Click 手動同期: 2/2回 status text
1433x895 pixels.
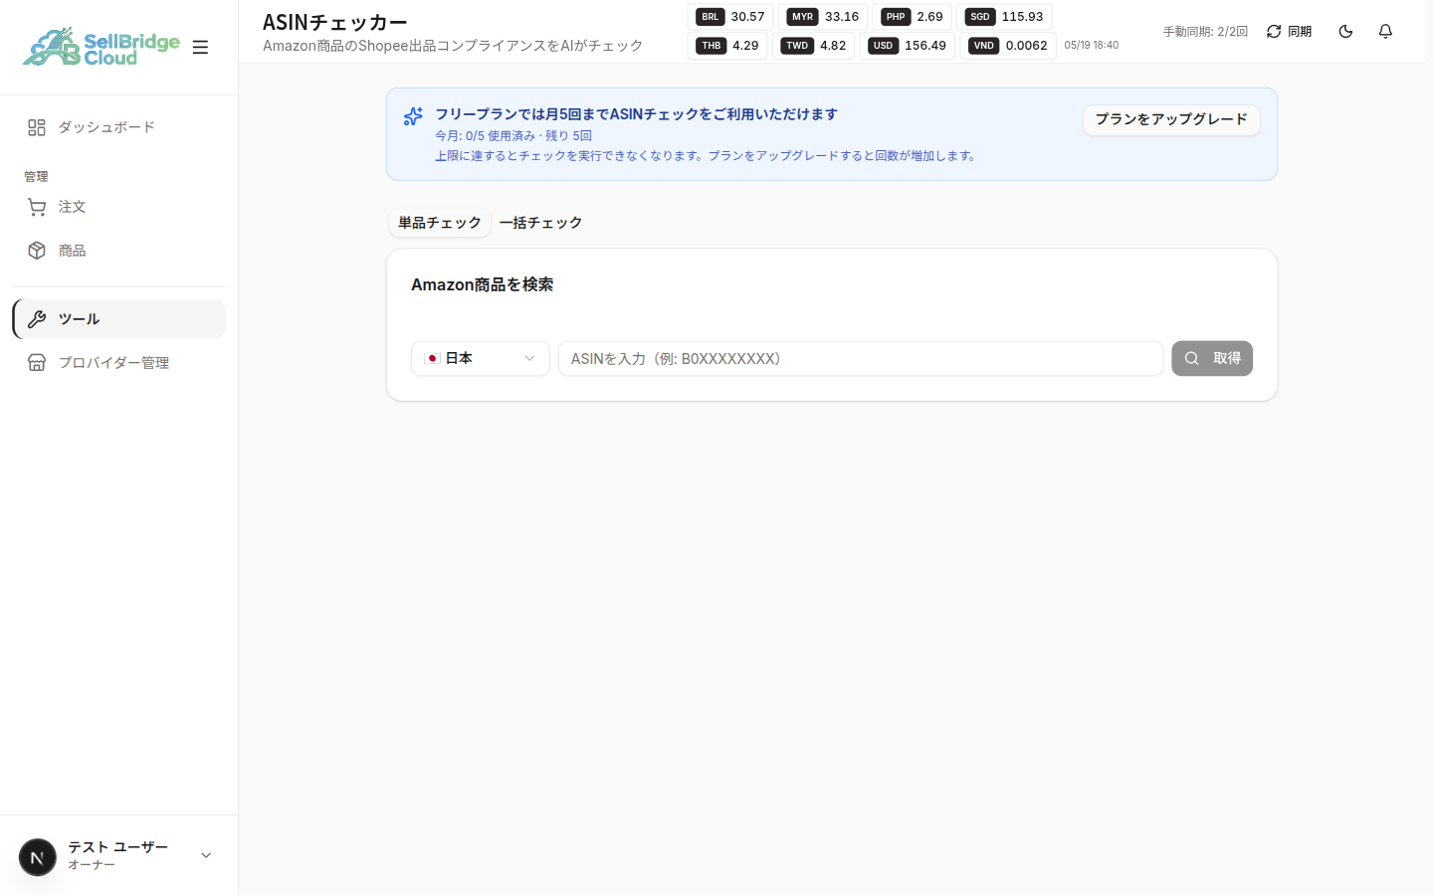coord(1205,32)
